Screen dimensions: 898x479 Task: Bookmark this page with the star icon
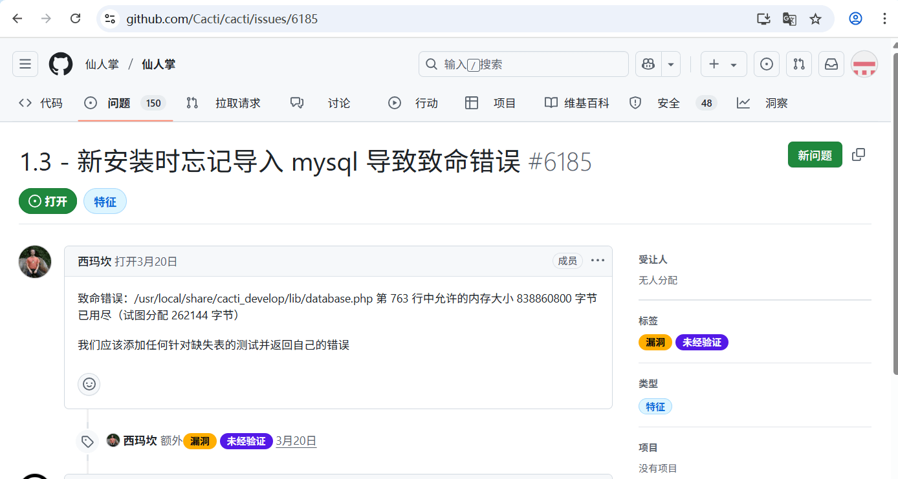point(815,19)
